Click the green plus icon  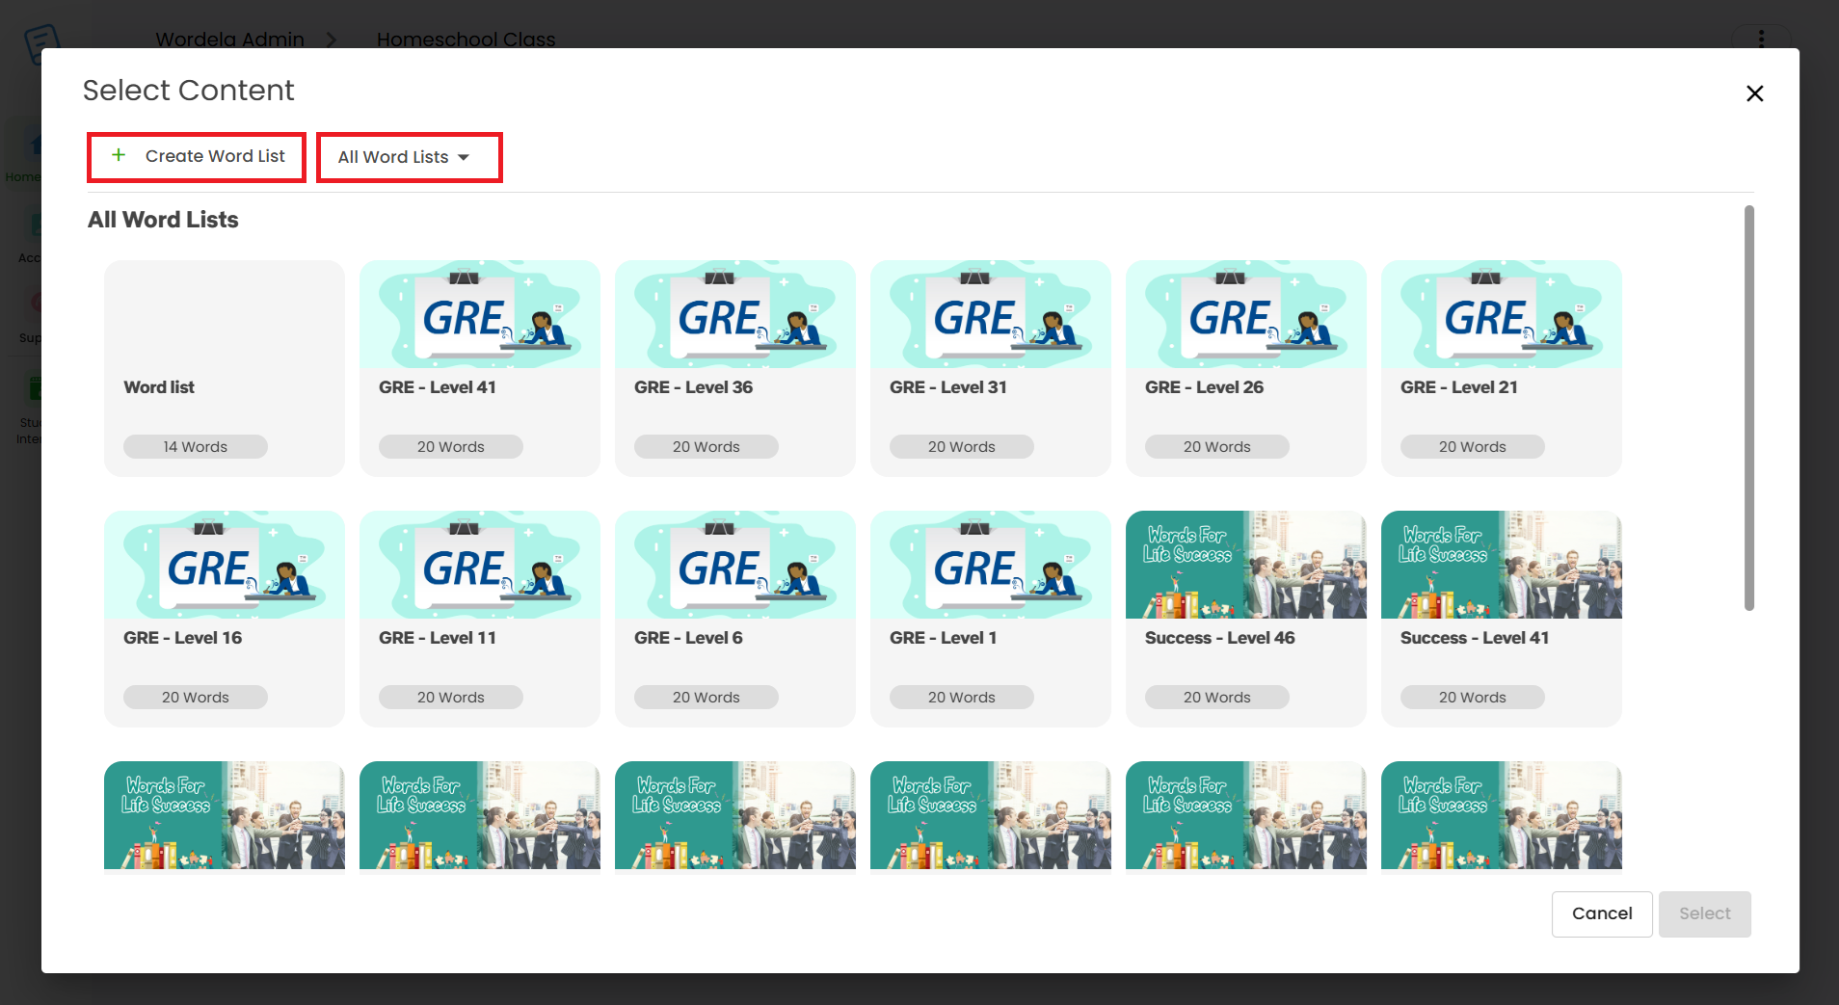tap(119, 155)
